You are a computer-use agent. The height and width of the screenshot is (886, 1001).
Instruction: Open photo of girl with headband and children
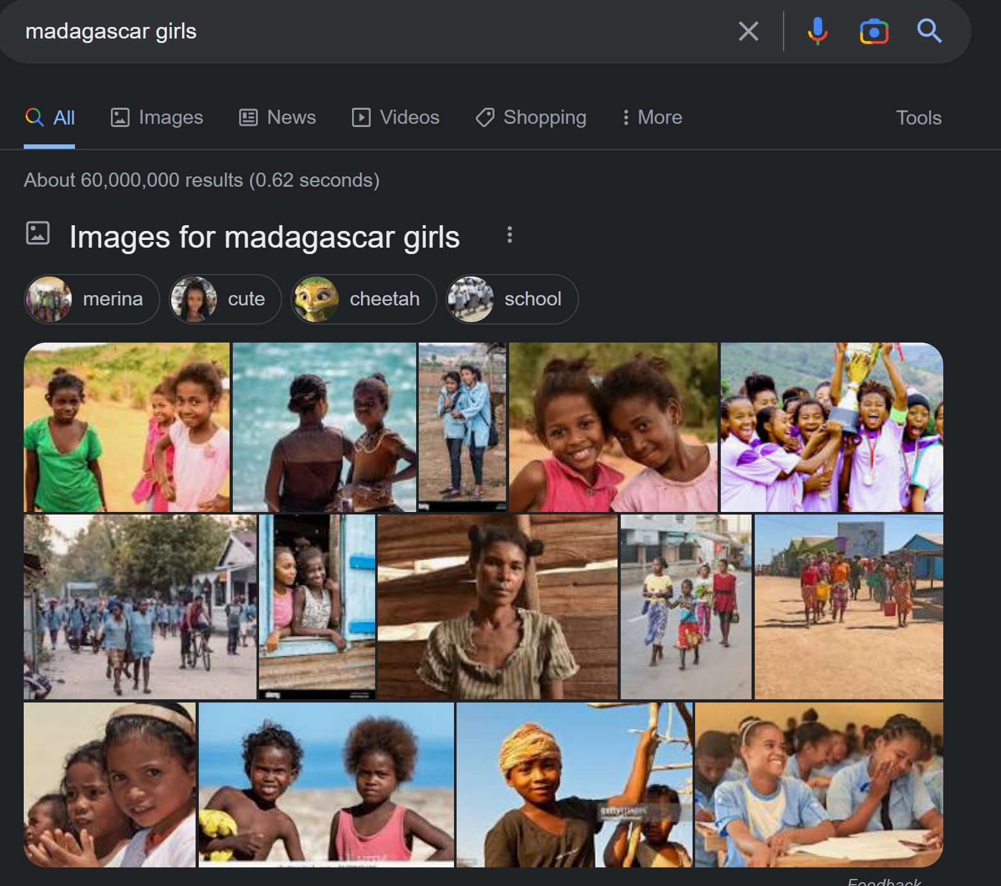(110, 785)
